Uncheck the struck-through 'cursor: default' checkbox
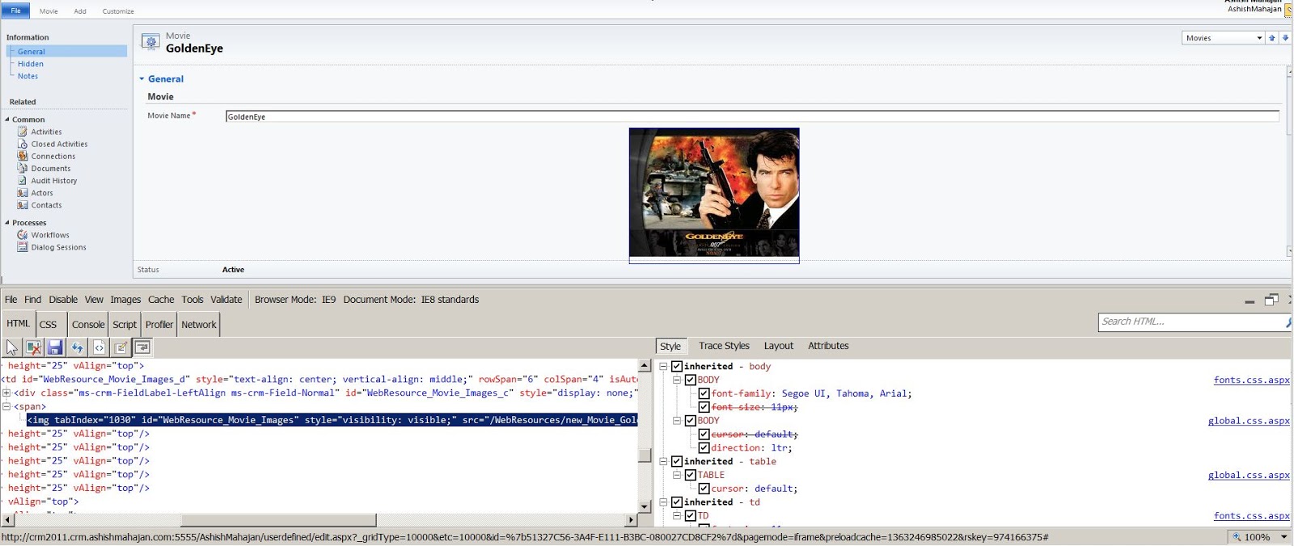 pyautogui.click(x=704, y=434)
